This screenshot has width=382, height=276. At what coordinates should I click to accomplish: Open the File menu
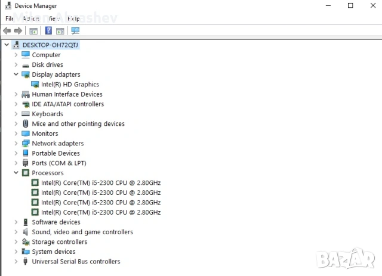10,18
